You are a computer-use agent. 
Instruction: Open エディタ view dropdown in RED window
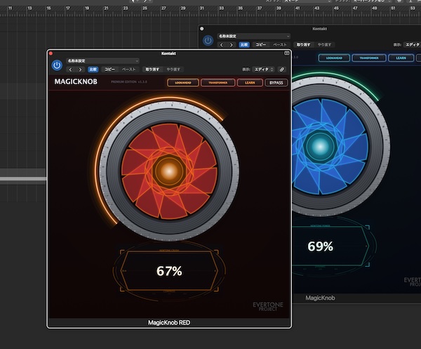tap(263, 70)
